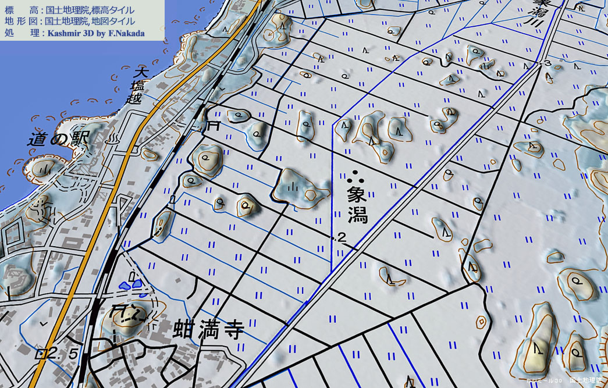This screenshot has height=388, width=608.
Task: Click the square benchmark symbol labeled 2.5
Action: (x=42, y=353)
